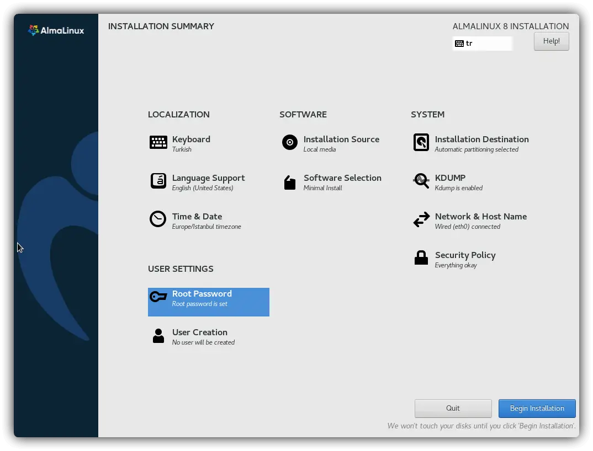
Task: Click the Network & Host Name arrows icon
Action: click(421, 219)
